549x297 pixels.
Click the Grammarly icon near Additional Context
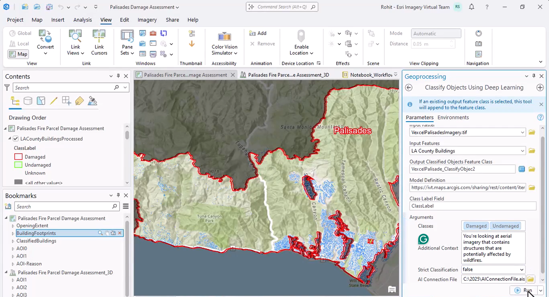pos(423,239)
